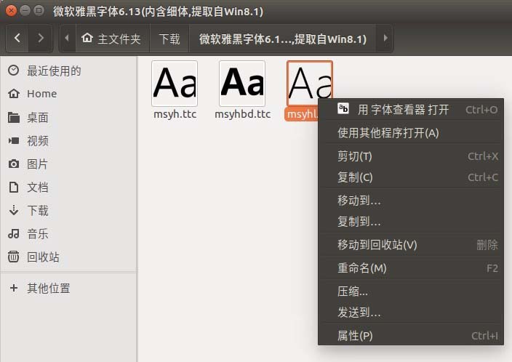Click the plus icon beside 其他位置
The height and width of the screenshot is (362, 512).
coord(13,288)
